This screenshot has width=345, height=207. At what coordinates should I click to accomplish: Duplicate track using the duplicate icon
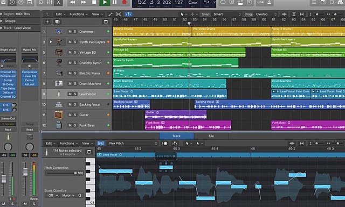(x=58, y=22)
